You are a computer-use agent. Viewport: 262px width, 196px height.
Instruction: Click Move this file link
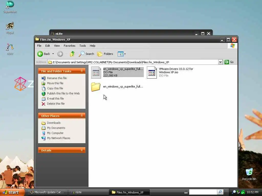55,83
